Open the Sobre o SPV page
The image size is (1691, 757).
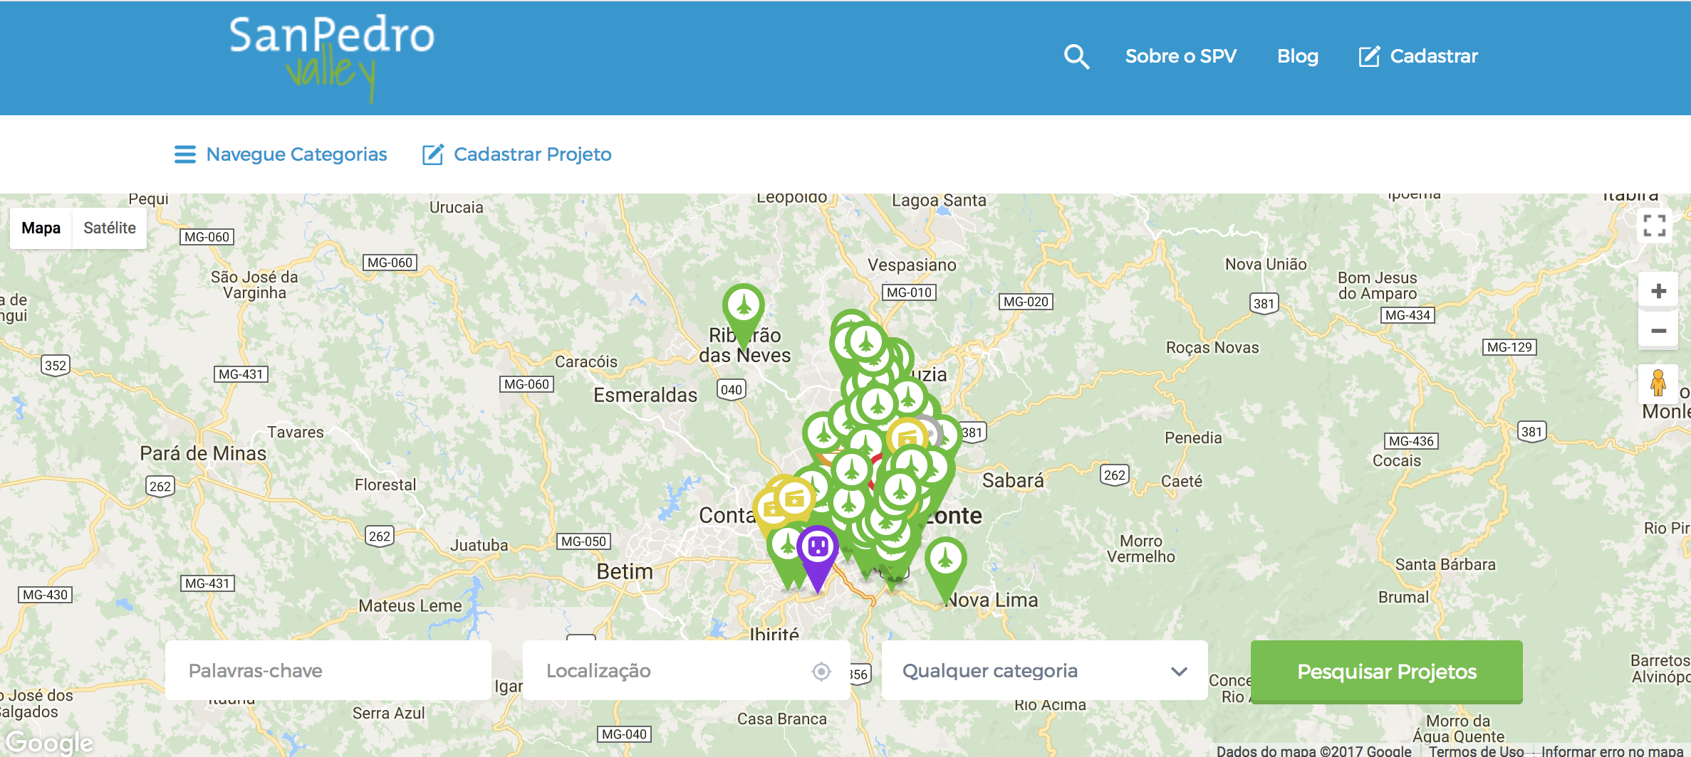tap(1180, 56)
